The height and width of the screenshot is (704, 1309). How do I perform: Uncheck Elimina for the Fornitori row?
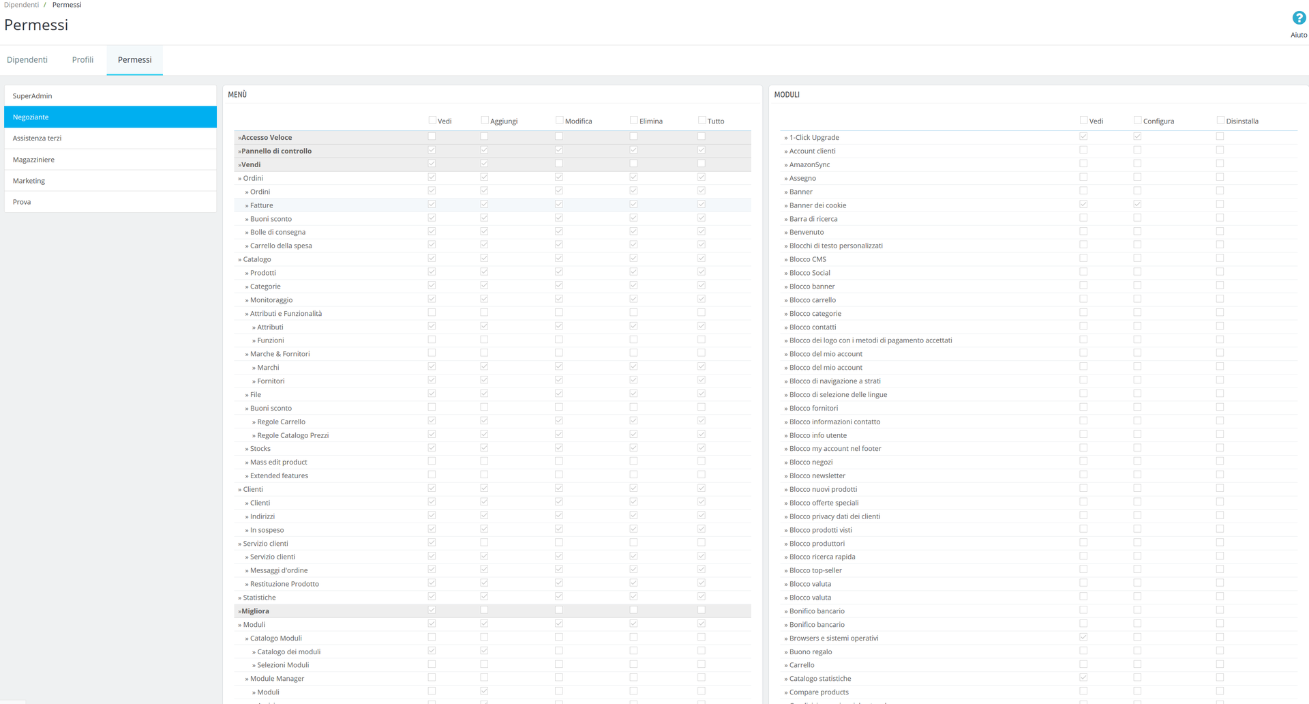click(x=633, y=380)
